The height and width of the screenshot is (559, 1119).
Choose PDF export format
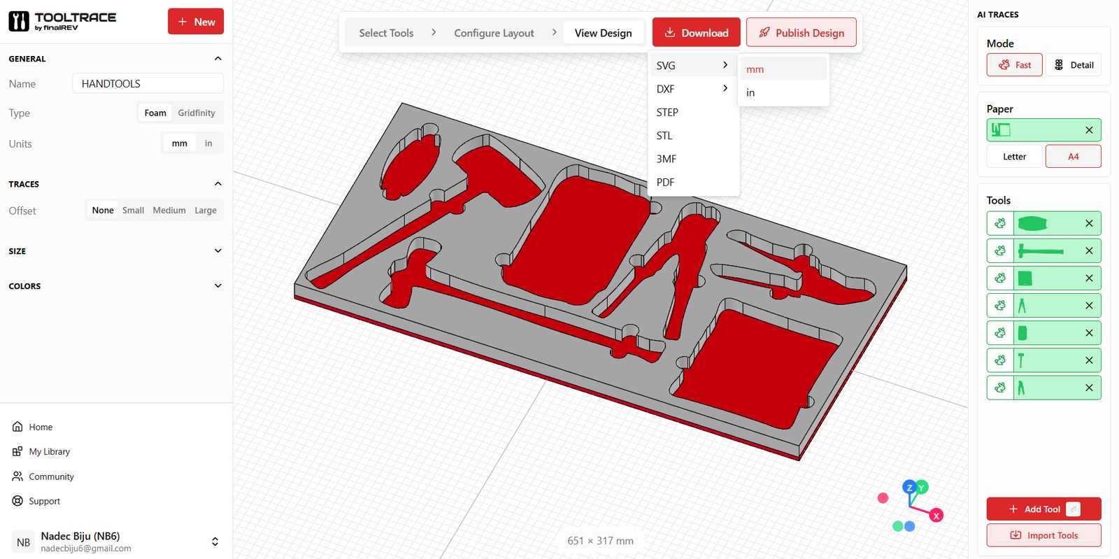pos(693,182)
